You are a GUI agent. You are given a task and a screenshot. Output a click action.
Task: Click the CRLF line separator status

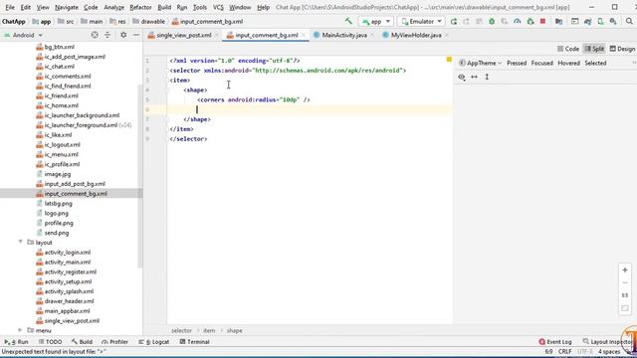564,351
